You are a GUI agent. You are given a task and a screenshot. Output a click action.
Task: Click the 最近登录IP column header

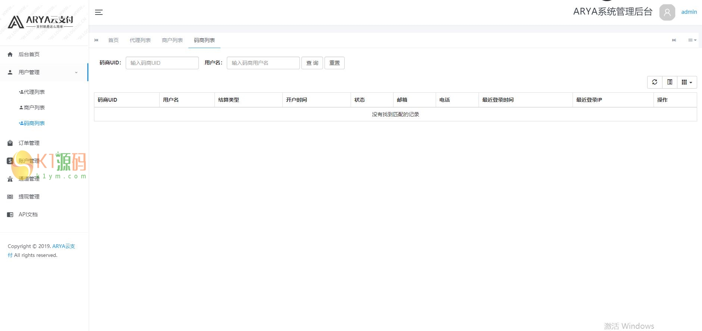[613, 100]
